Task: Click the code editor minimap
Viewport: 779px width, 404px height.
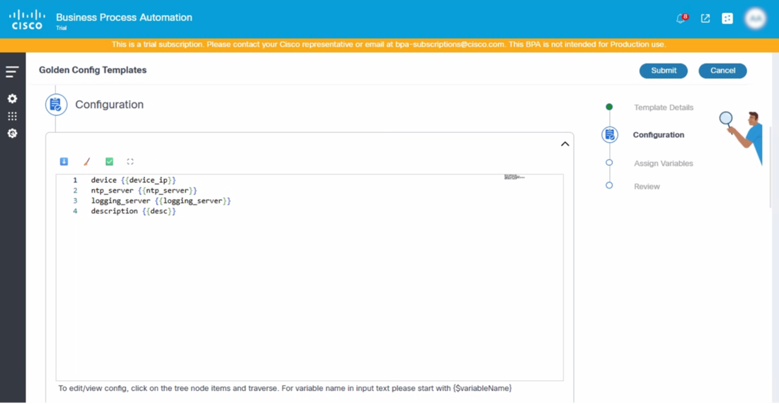Action: click(514, 177)
